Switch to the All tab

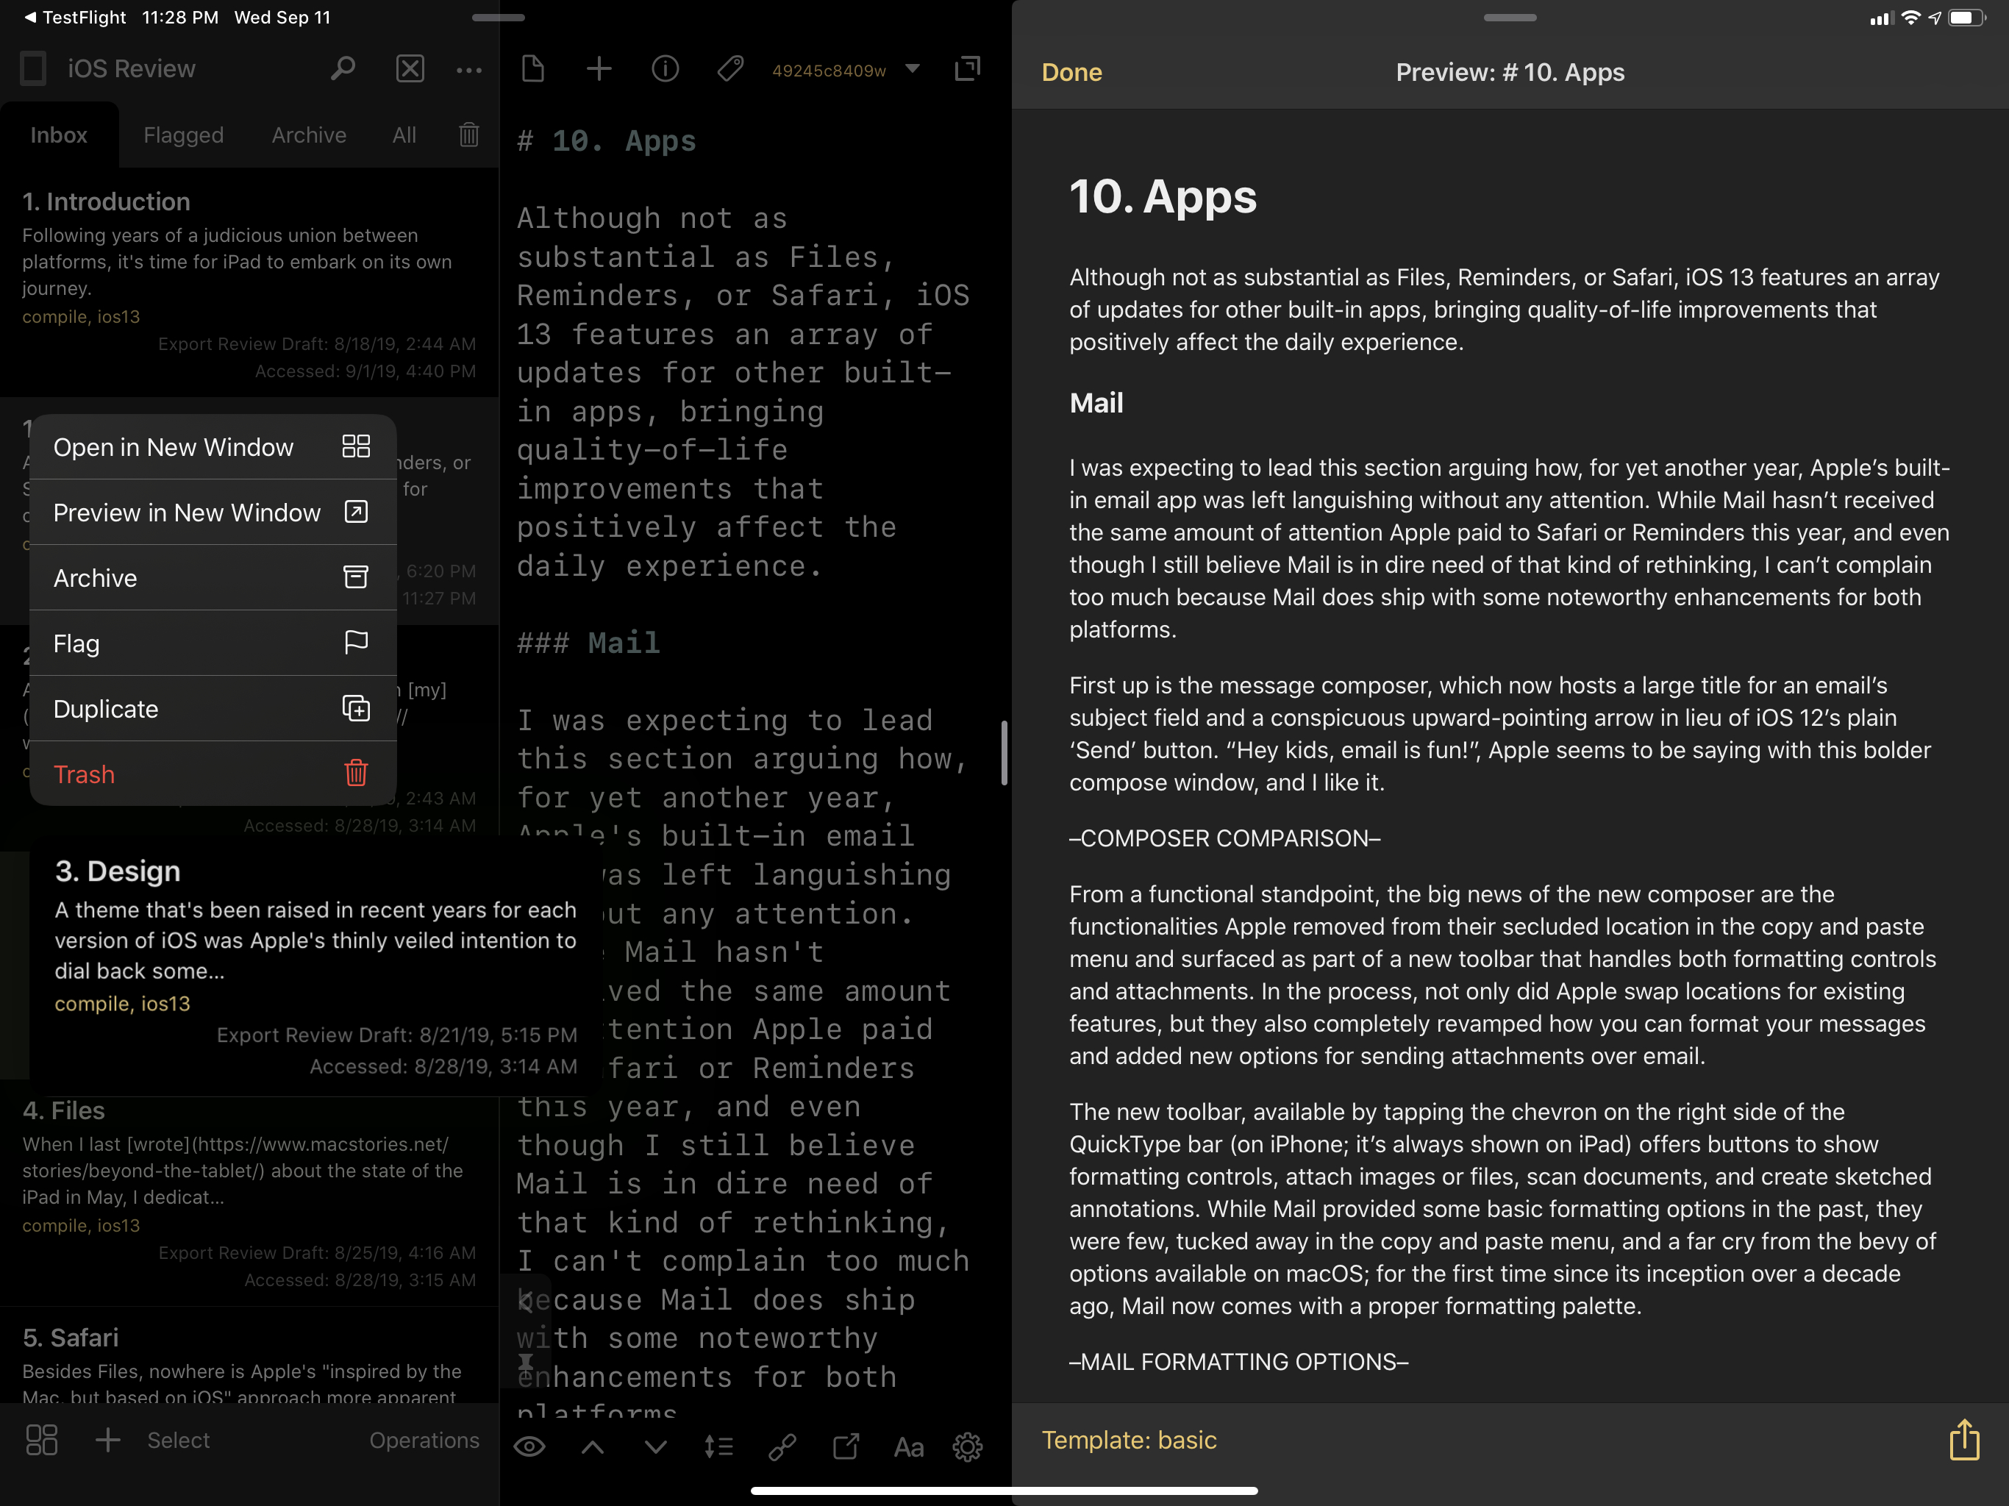pos(404,135)
